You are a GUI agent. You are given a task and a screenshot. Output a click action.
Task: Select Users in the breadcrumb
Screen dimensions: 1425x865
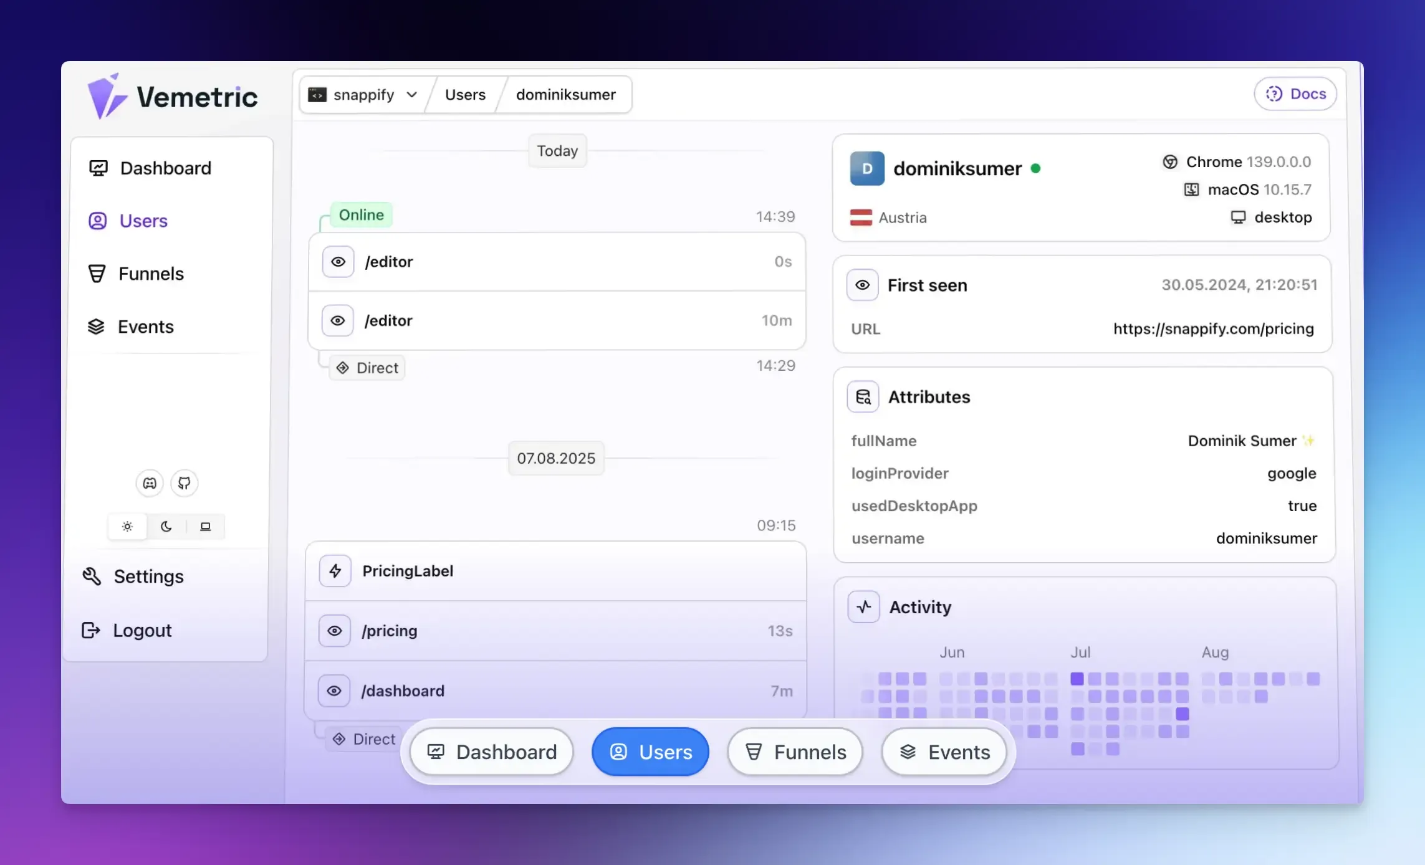click(464, 94)
